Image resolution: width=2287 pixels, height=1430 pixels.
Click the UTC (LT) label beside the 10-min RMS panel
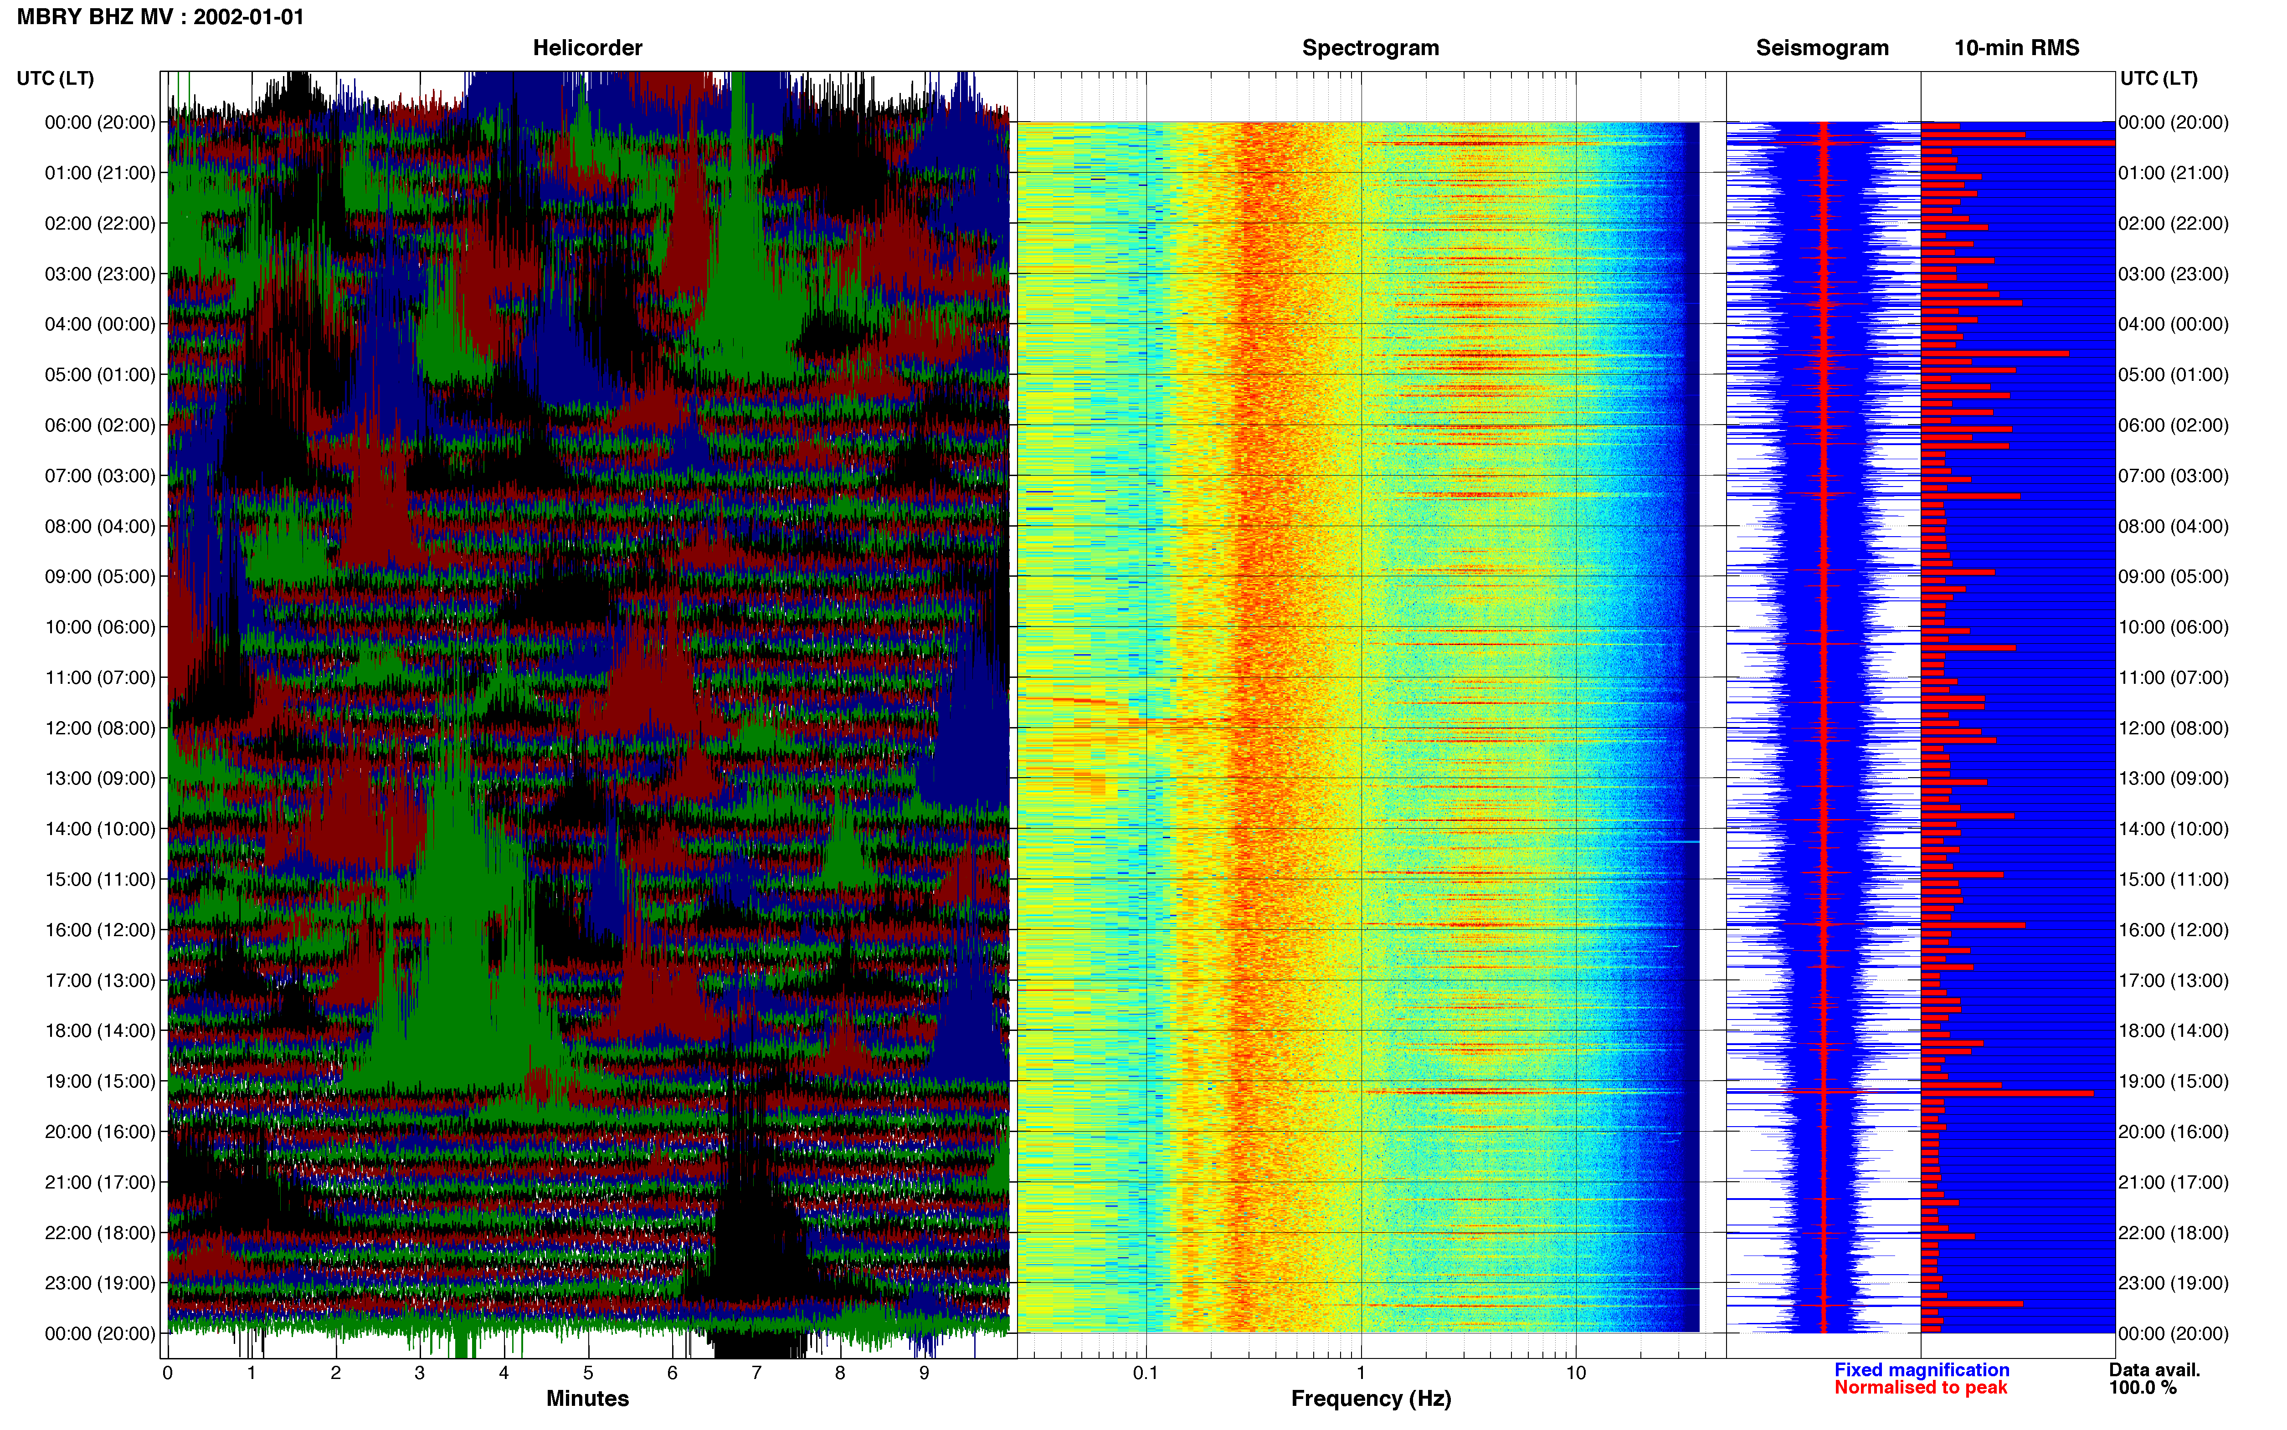tap(2159, 78)
